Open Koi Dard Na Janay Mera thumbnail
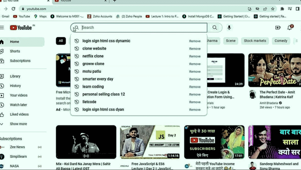Screen dimensions: 301x170 click(86, 142)
